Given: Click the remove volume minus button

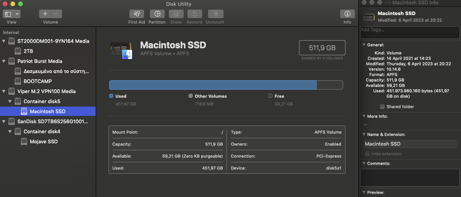Looking at the screenshot, I should [56, 14].
